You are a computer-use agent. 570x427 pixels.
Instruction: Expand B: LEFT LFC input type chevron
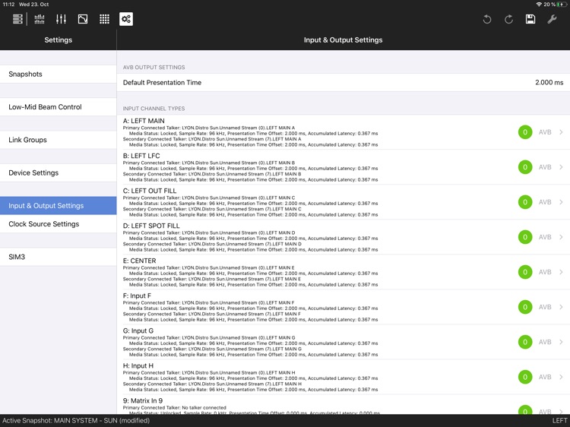pyautogui.click(x=561, y=167)
